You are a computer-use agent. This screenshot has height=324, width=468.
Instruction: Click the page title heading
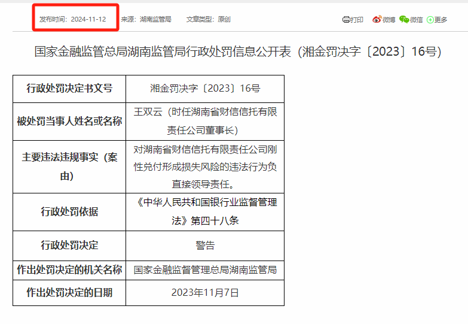tap(238, 52)
